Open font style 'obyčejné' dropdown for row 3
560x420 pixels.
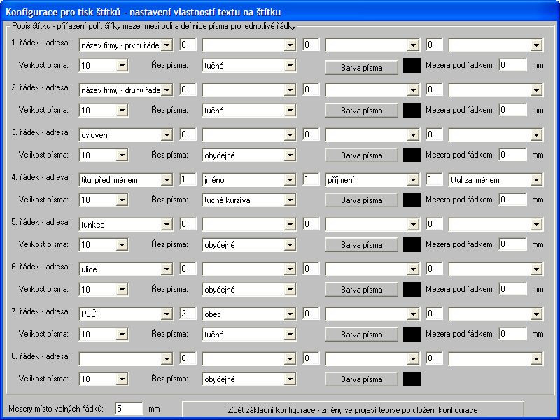pos(249,155)
